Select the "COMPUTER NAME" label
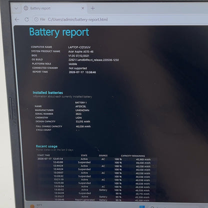The width and height of the screenshot is (208, 208). coord(41,47)
